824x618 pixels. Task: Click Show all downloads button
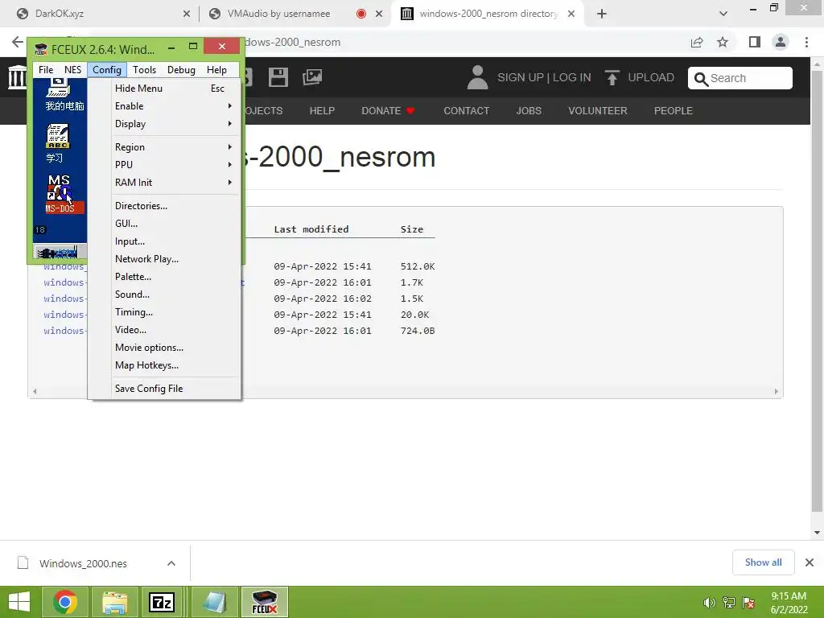coord(763,562)
